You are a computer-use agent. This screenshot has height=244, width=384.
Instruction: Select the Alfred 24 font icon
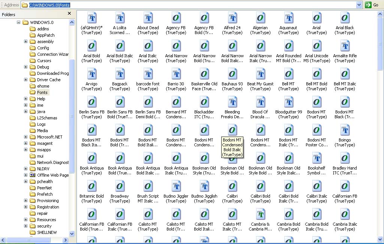coord(232,18)
